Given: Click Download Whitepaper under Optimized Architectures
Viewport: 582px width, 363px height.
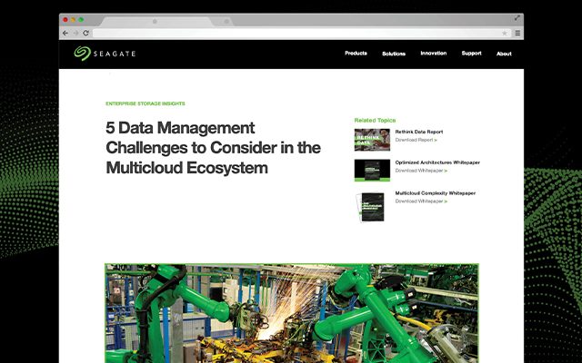Looking at the screenshot, I should 421,171.
